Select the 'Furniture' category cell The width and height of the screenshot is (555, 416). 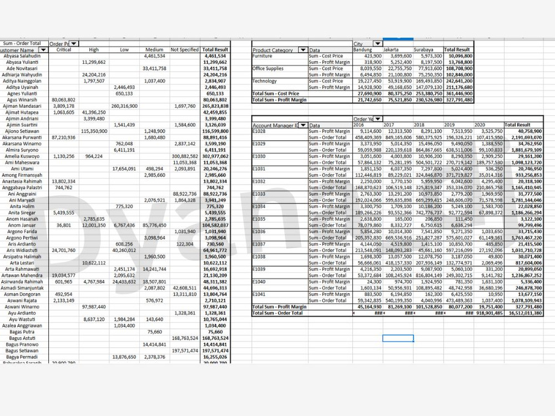pos(280,56)
